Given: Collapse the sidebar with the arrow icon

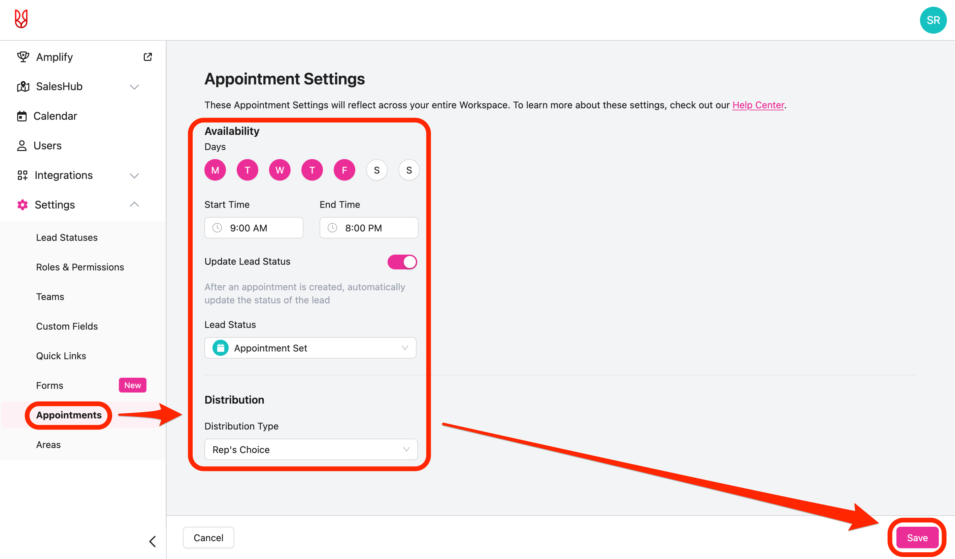Looking at the screenshot, I should (153, 541).
